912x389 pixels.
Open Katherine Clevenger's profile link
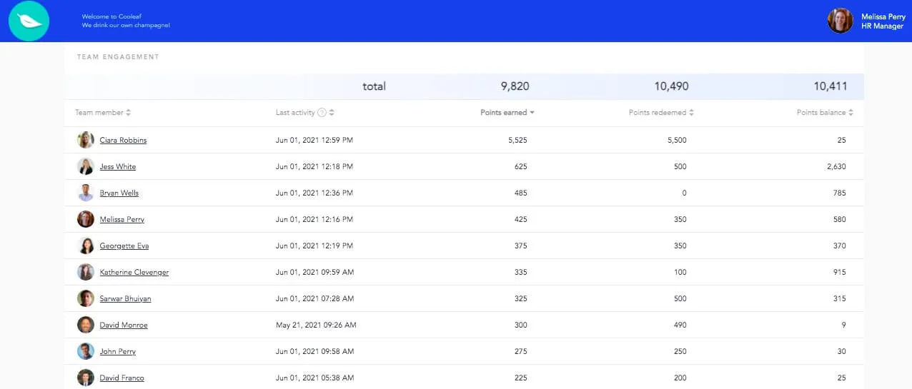click(x=134, y=272)
